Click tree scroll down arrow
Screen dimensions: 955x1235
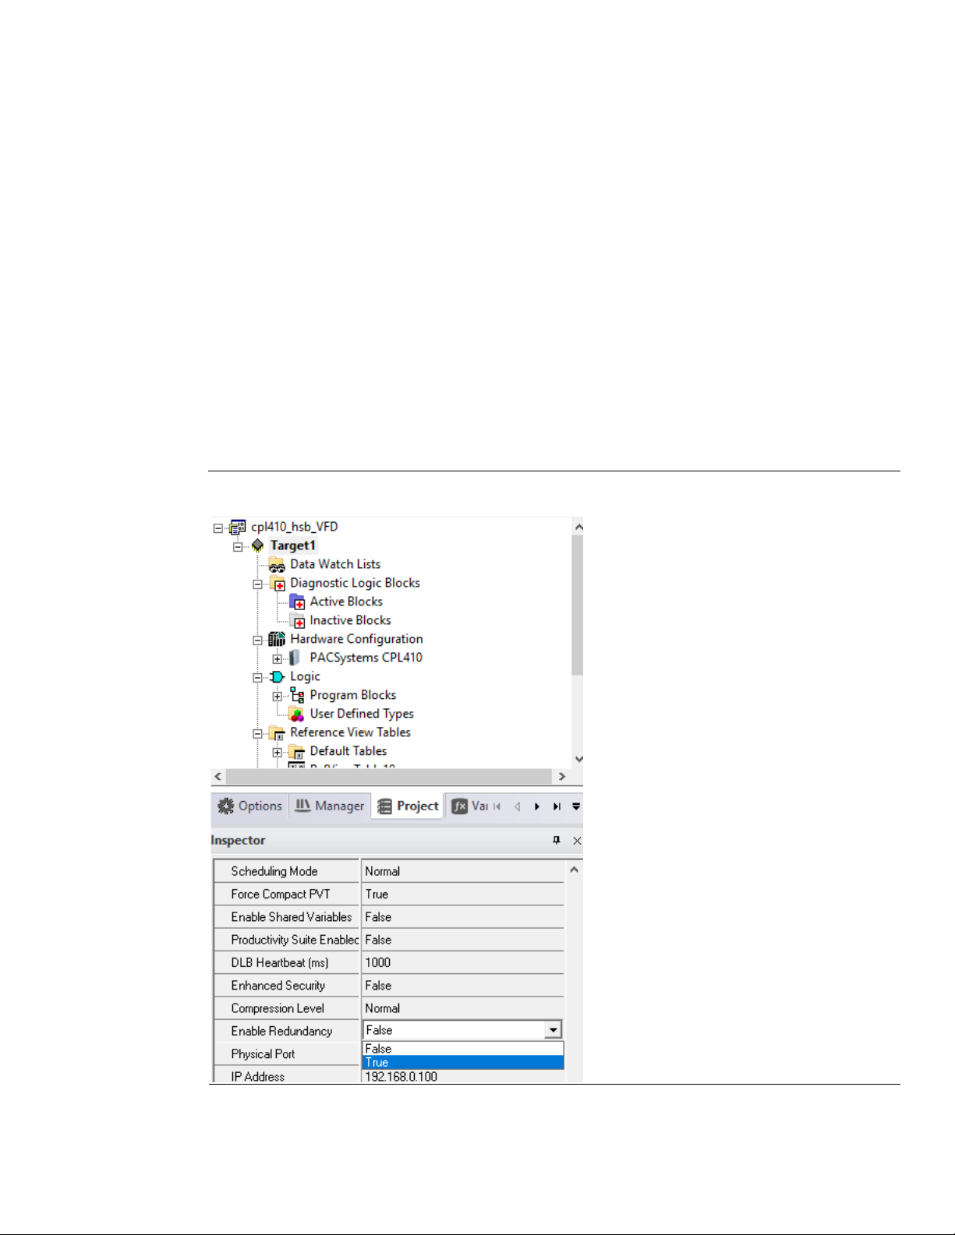click(x=578, y=759)
